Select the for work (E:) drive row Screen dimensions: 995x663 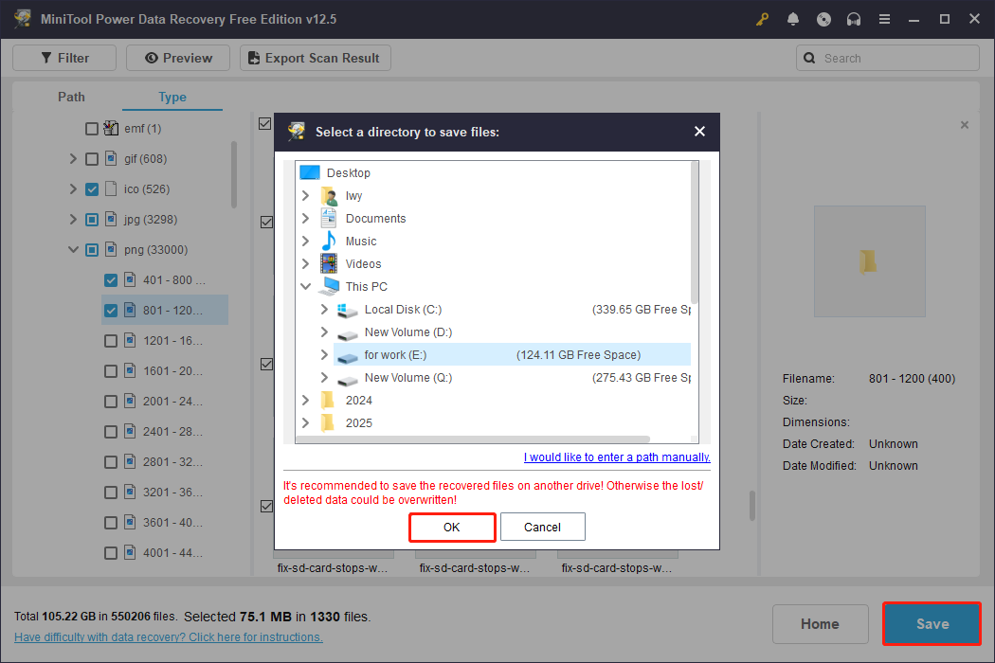click(512, 354)
